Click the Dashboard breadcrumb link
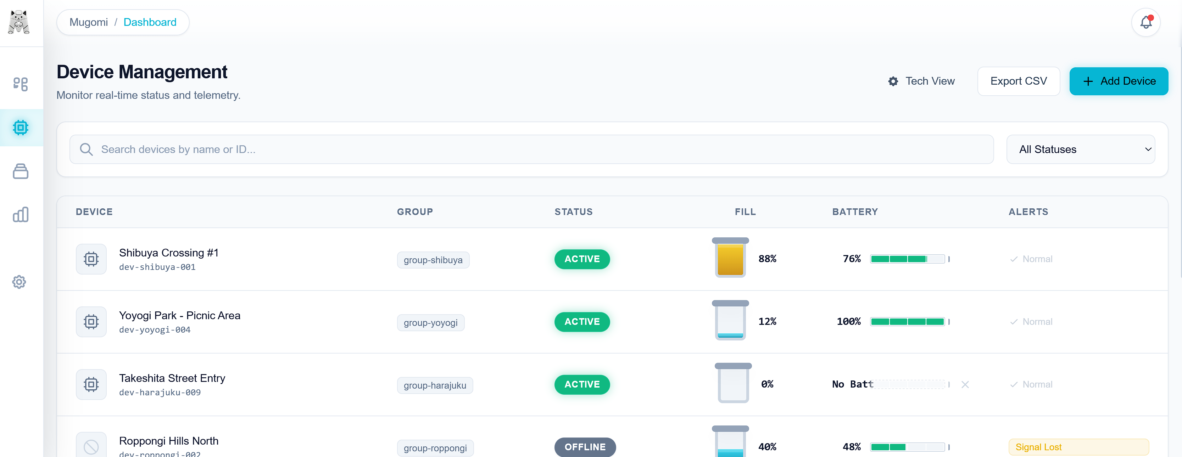The width and height of the screenshot is (1182, 457). coord(150,22)
